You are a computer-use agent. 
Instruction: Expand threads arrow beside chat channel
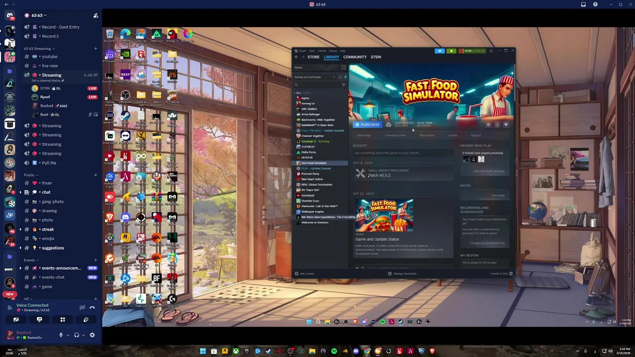point(21,192)
